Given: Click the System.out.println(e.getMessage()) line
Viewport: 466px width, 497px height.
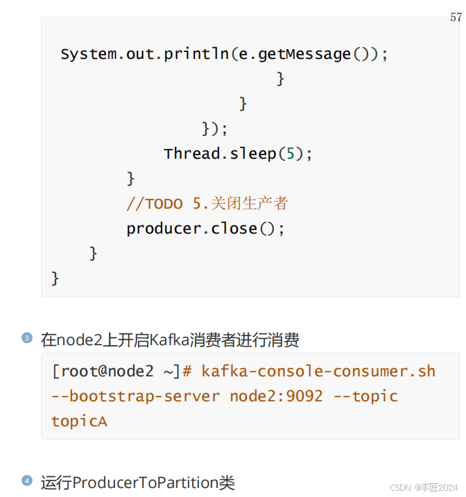Looking at the screenshot, I should (224, 54).
